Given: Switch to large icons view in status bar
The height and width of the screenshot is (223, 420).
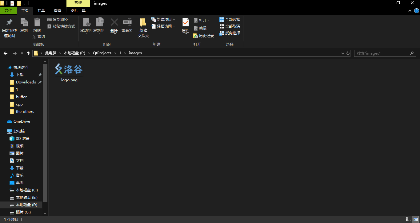Looking at the screenshot, I should [415, 219].
